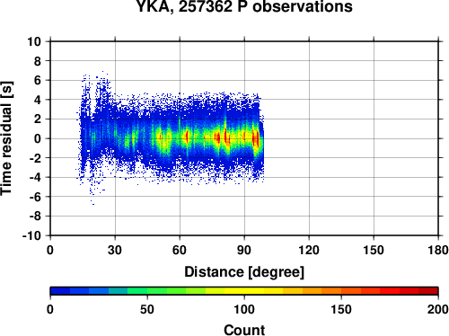Screen dimensions: 449x336
Task: Click the colorbar tick label 100
Action: point(244,309)
